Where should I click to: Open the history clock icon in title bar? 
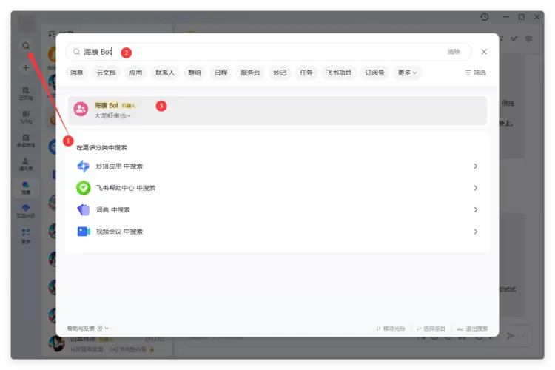tap(484, 16)
